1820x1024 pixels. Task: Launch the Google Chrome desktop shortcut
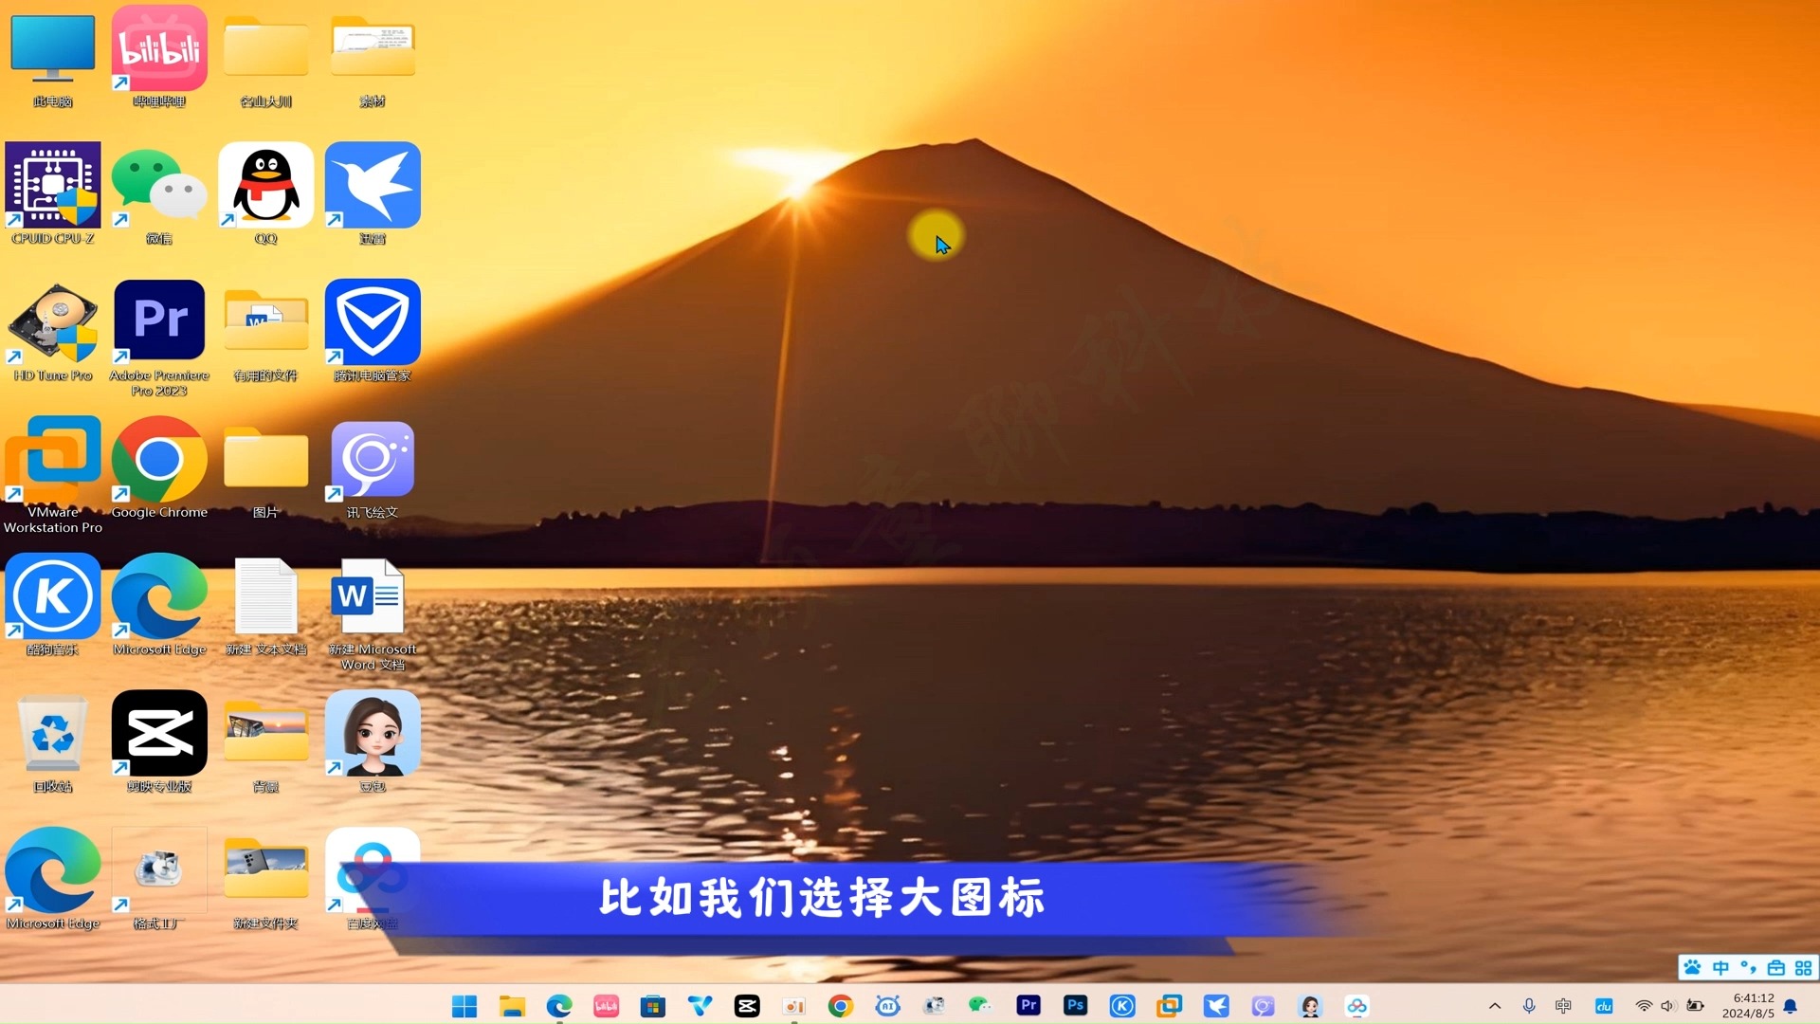[x=159, y=460]
